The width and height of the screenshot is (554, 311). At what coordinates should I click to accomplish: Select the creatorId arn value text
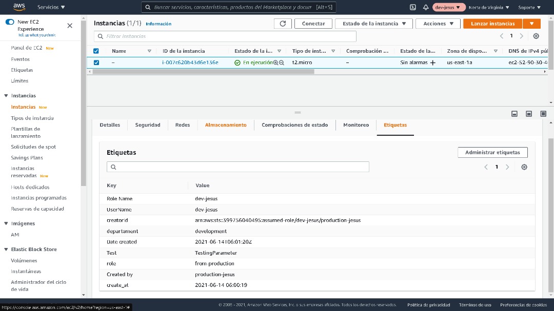click(x=278, y=220)
